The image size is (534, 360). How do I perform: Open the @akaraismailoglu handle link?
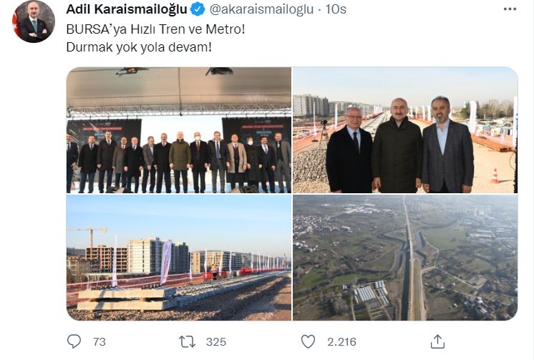(x=261, y=9)
